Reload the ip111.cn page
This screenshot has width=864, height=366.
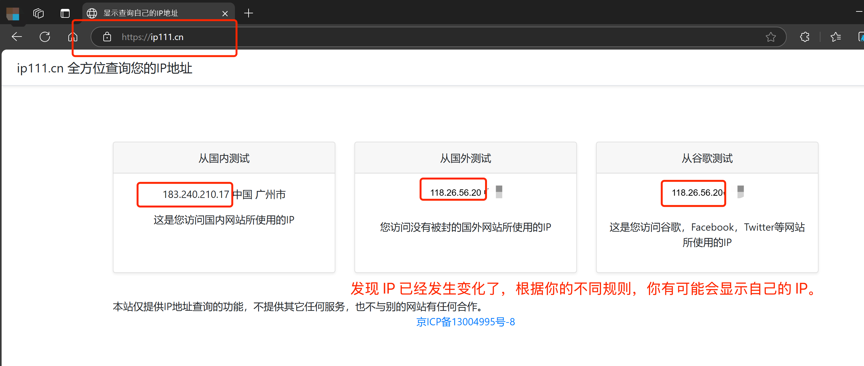point(45,37)
